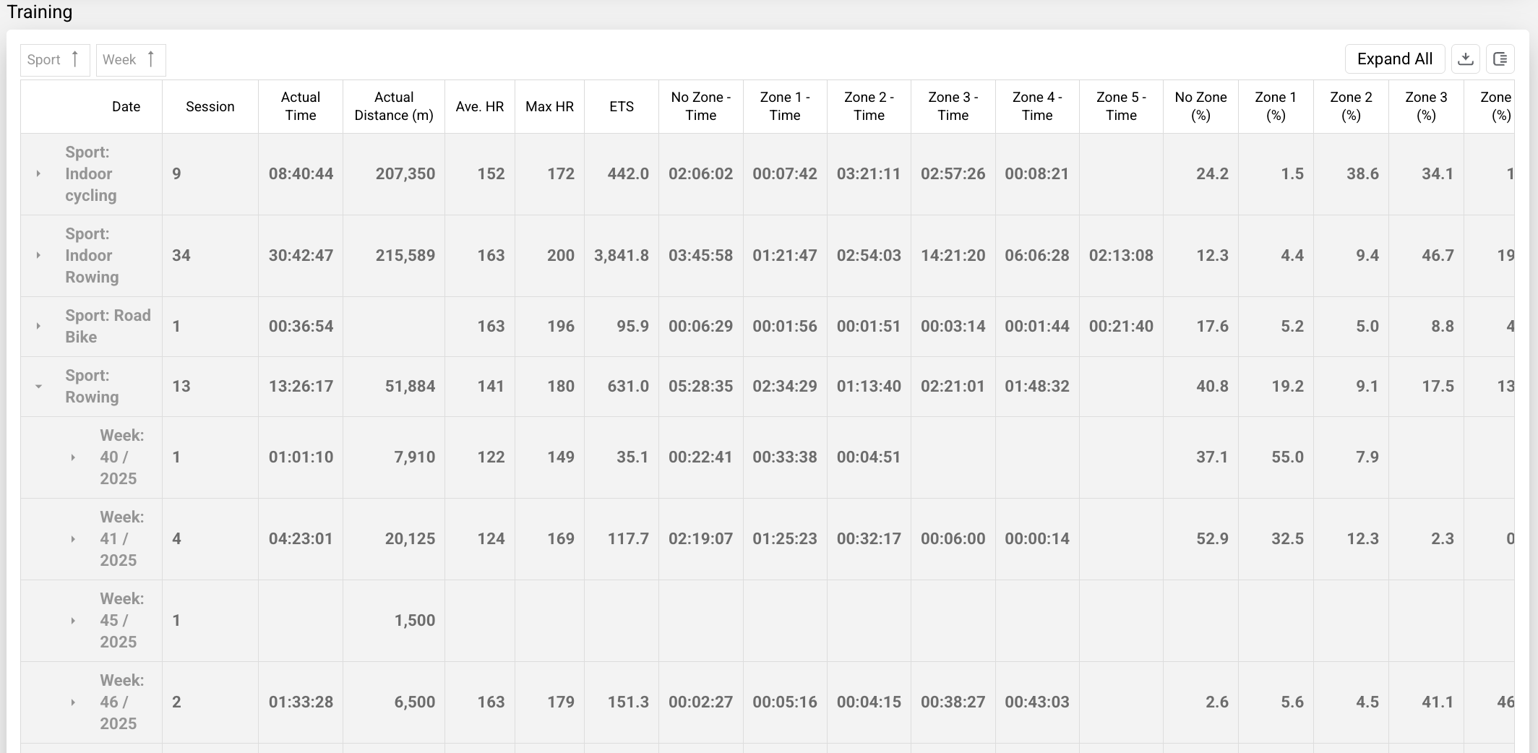Click Expand All button
The image size is (1538, 753).
tap(1395, 59)
